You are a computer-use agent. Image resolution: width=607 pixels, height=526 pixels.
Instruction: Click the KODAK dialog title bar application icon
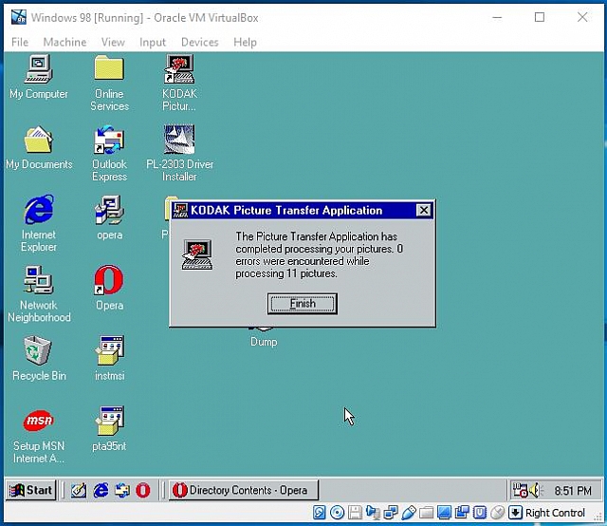tap(180, 210)
